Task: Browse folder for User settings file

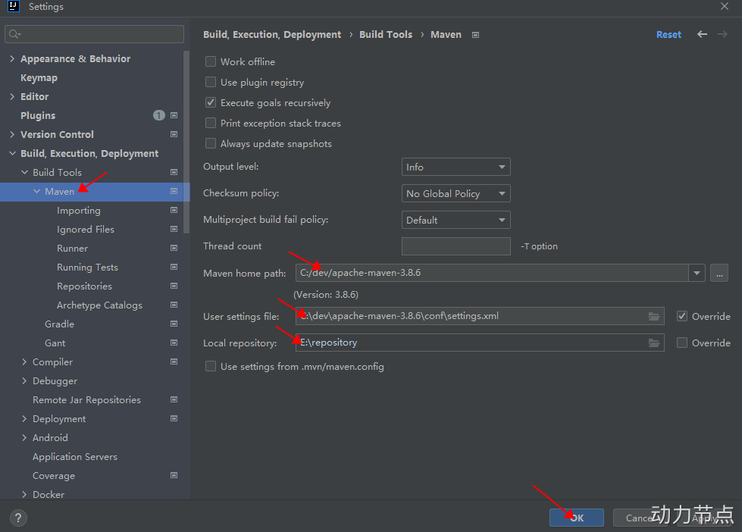Action: pyautogui.click(x=654, y=316)
